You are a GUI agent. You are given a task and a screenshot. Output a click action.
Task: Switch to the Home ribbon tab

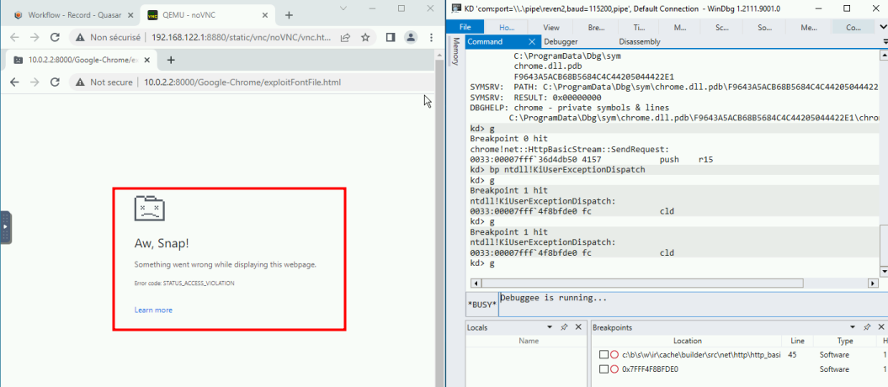tap(507, 27)
